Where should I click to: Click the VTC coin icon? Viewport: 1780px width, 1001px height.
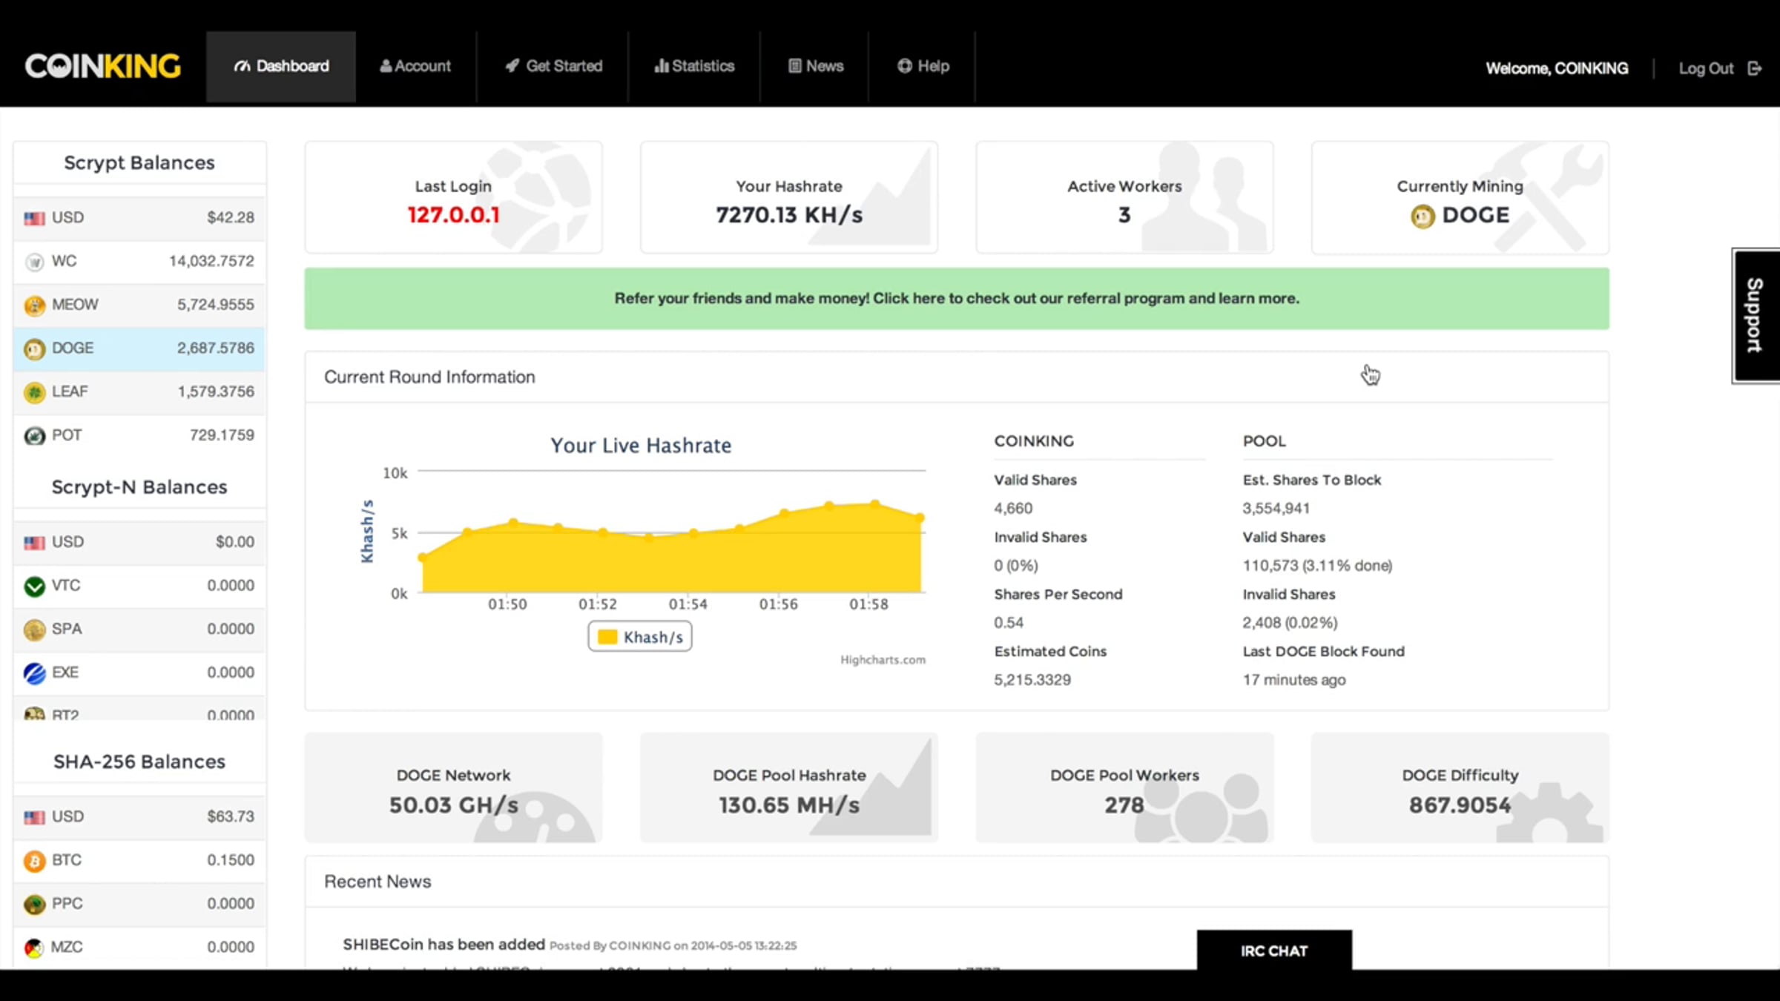34,587
